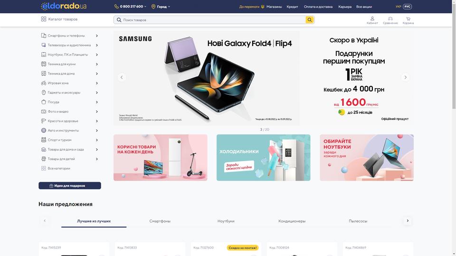
Task: Switch language to РУС
Action: [x=407, y=7]
